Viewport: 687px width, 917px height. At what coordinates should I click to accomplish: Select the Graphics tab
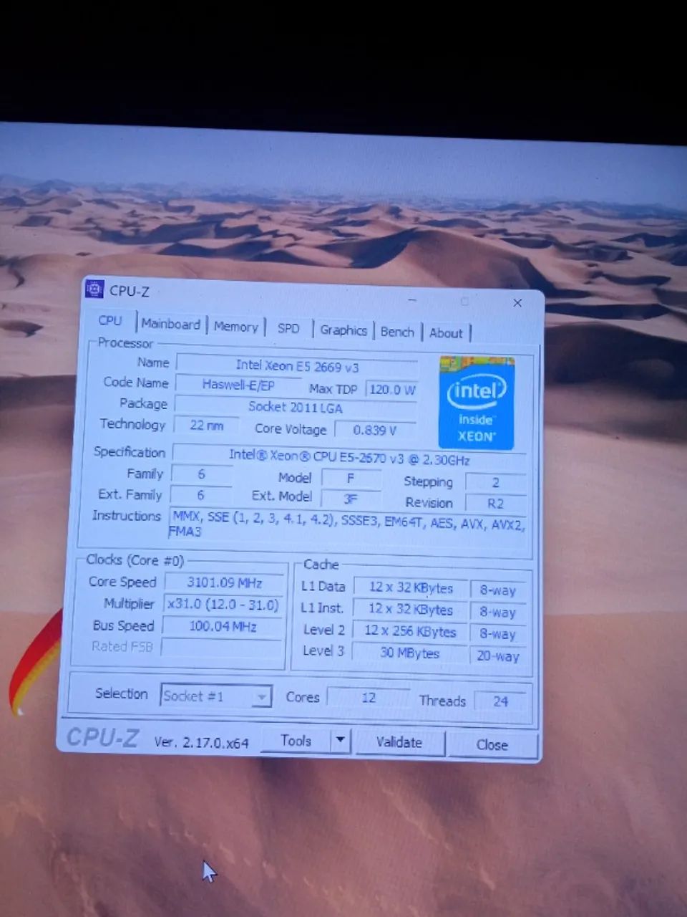[x=343, y=330]
